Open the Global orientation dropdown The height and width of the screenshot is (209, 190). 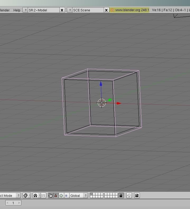pos(78,195)
